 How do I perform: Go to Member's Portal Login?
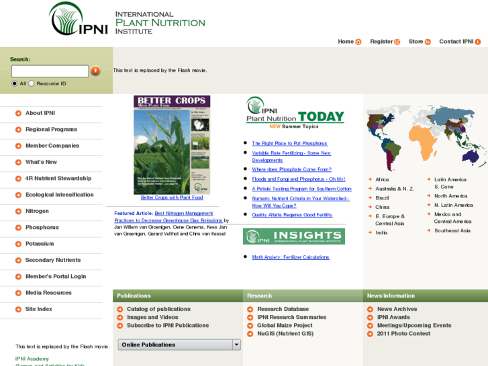pos(56,276)
